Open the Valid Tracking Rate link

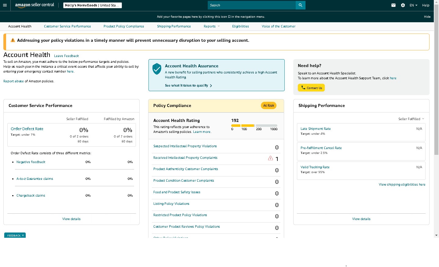click(x=315, y=167)
